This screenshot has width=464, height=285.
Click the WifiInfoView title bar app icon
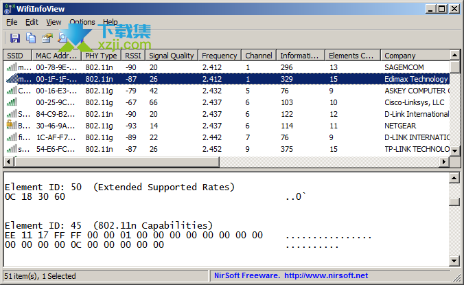(x=9, y=9)
